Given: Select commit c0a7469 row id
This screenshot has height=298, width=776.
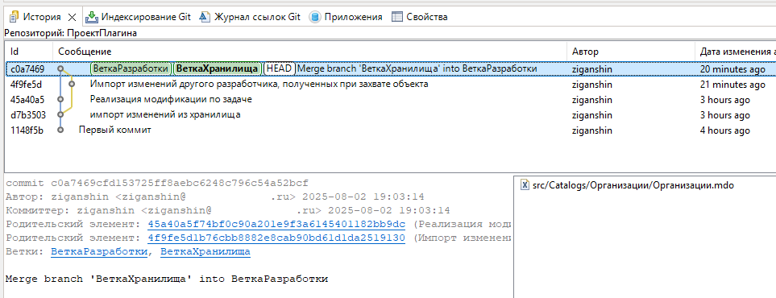Looking at the screenshot, I should (x=27, y=69).
